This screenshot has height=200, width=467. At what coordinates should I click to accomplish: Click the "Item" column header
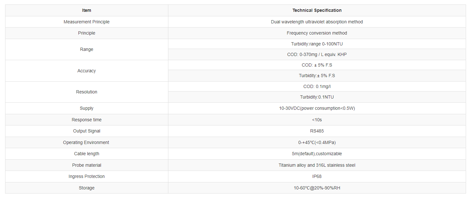pos(86,10)
